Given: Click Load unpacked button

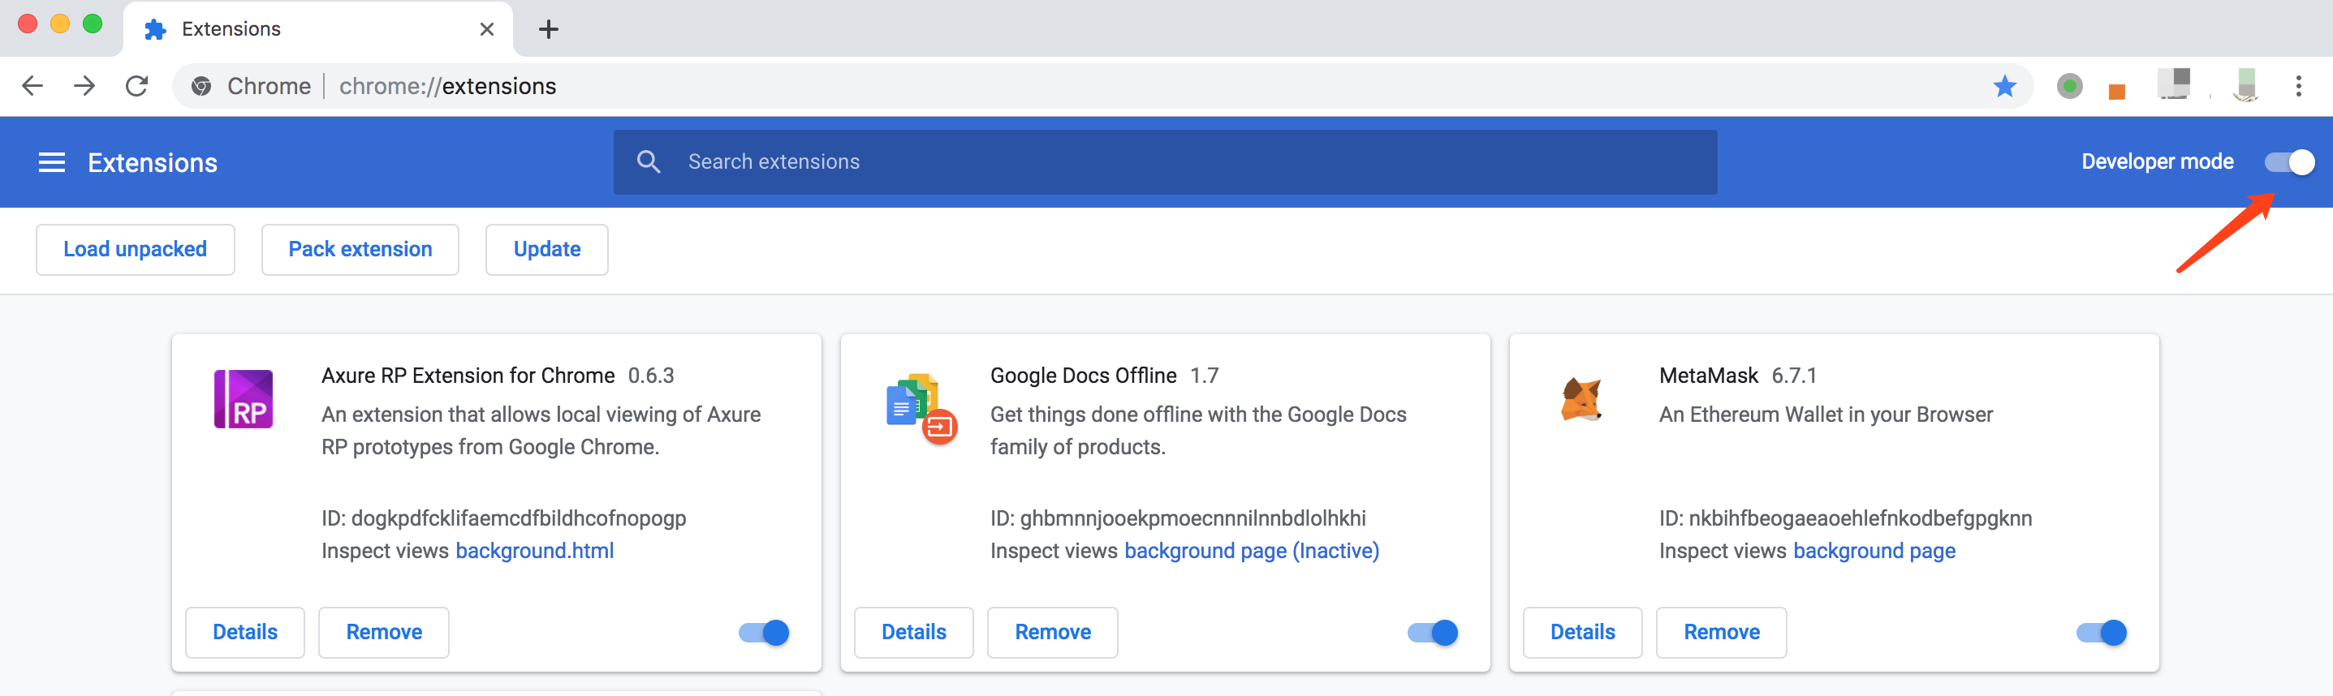Looking at the screenshot, I should click(x=135, y=250).
